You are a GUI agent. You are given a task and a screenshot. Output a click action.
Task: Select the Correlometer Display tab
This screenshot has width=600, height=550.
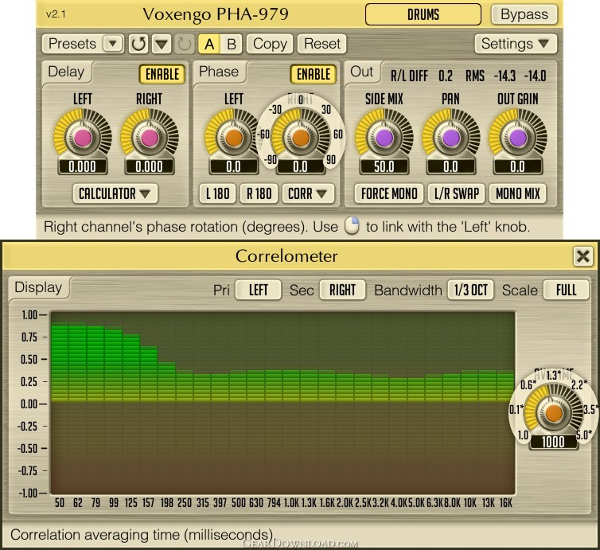(x=38, y=287)
